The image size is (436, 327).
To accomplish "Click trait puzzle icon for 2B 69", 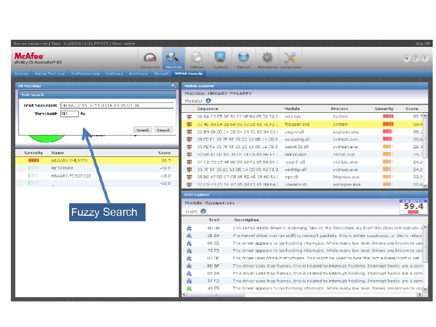I will [189, 235].
